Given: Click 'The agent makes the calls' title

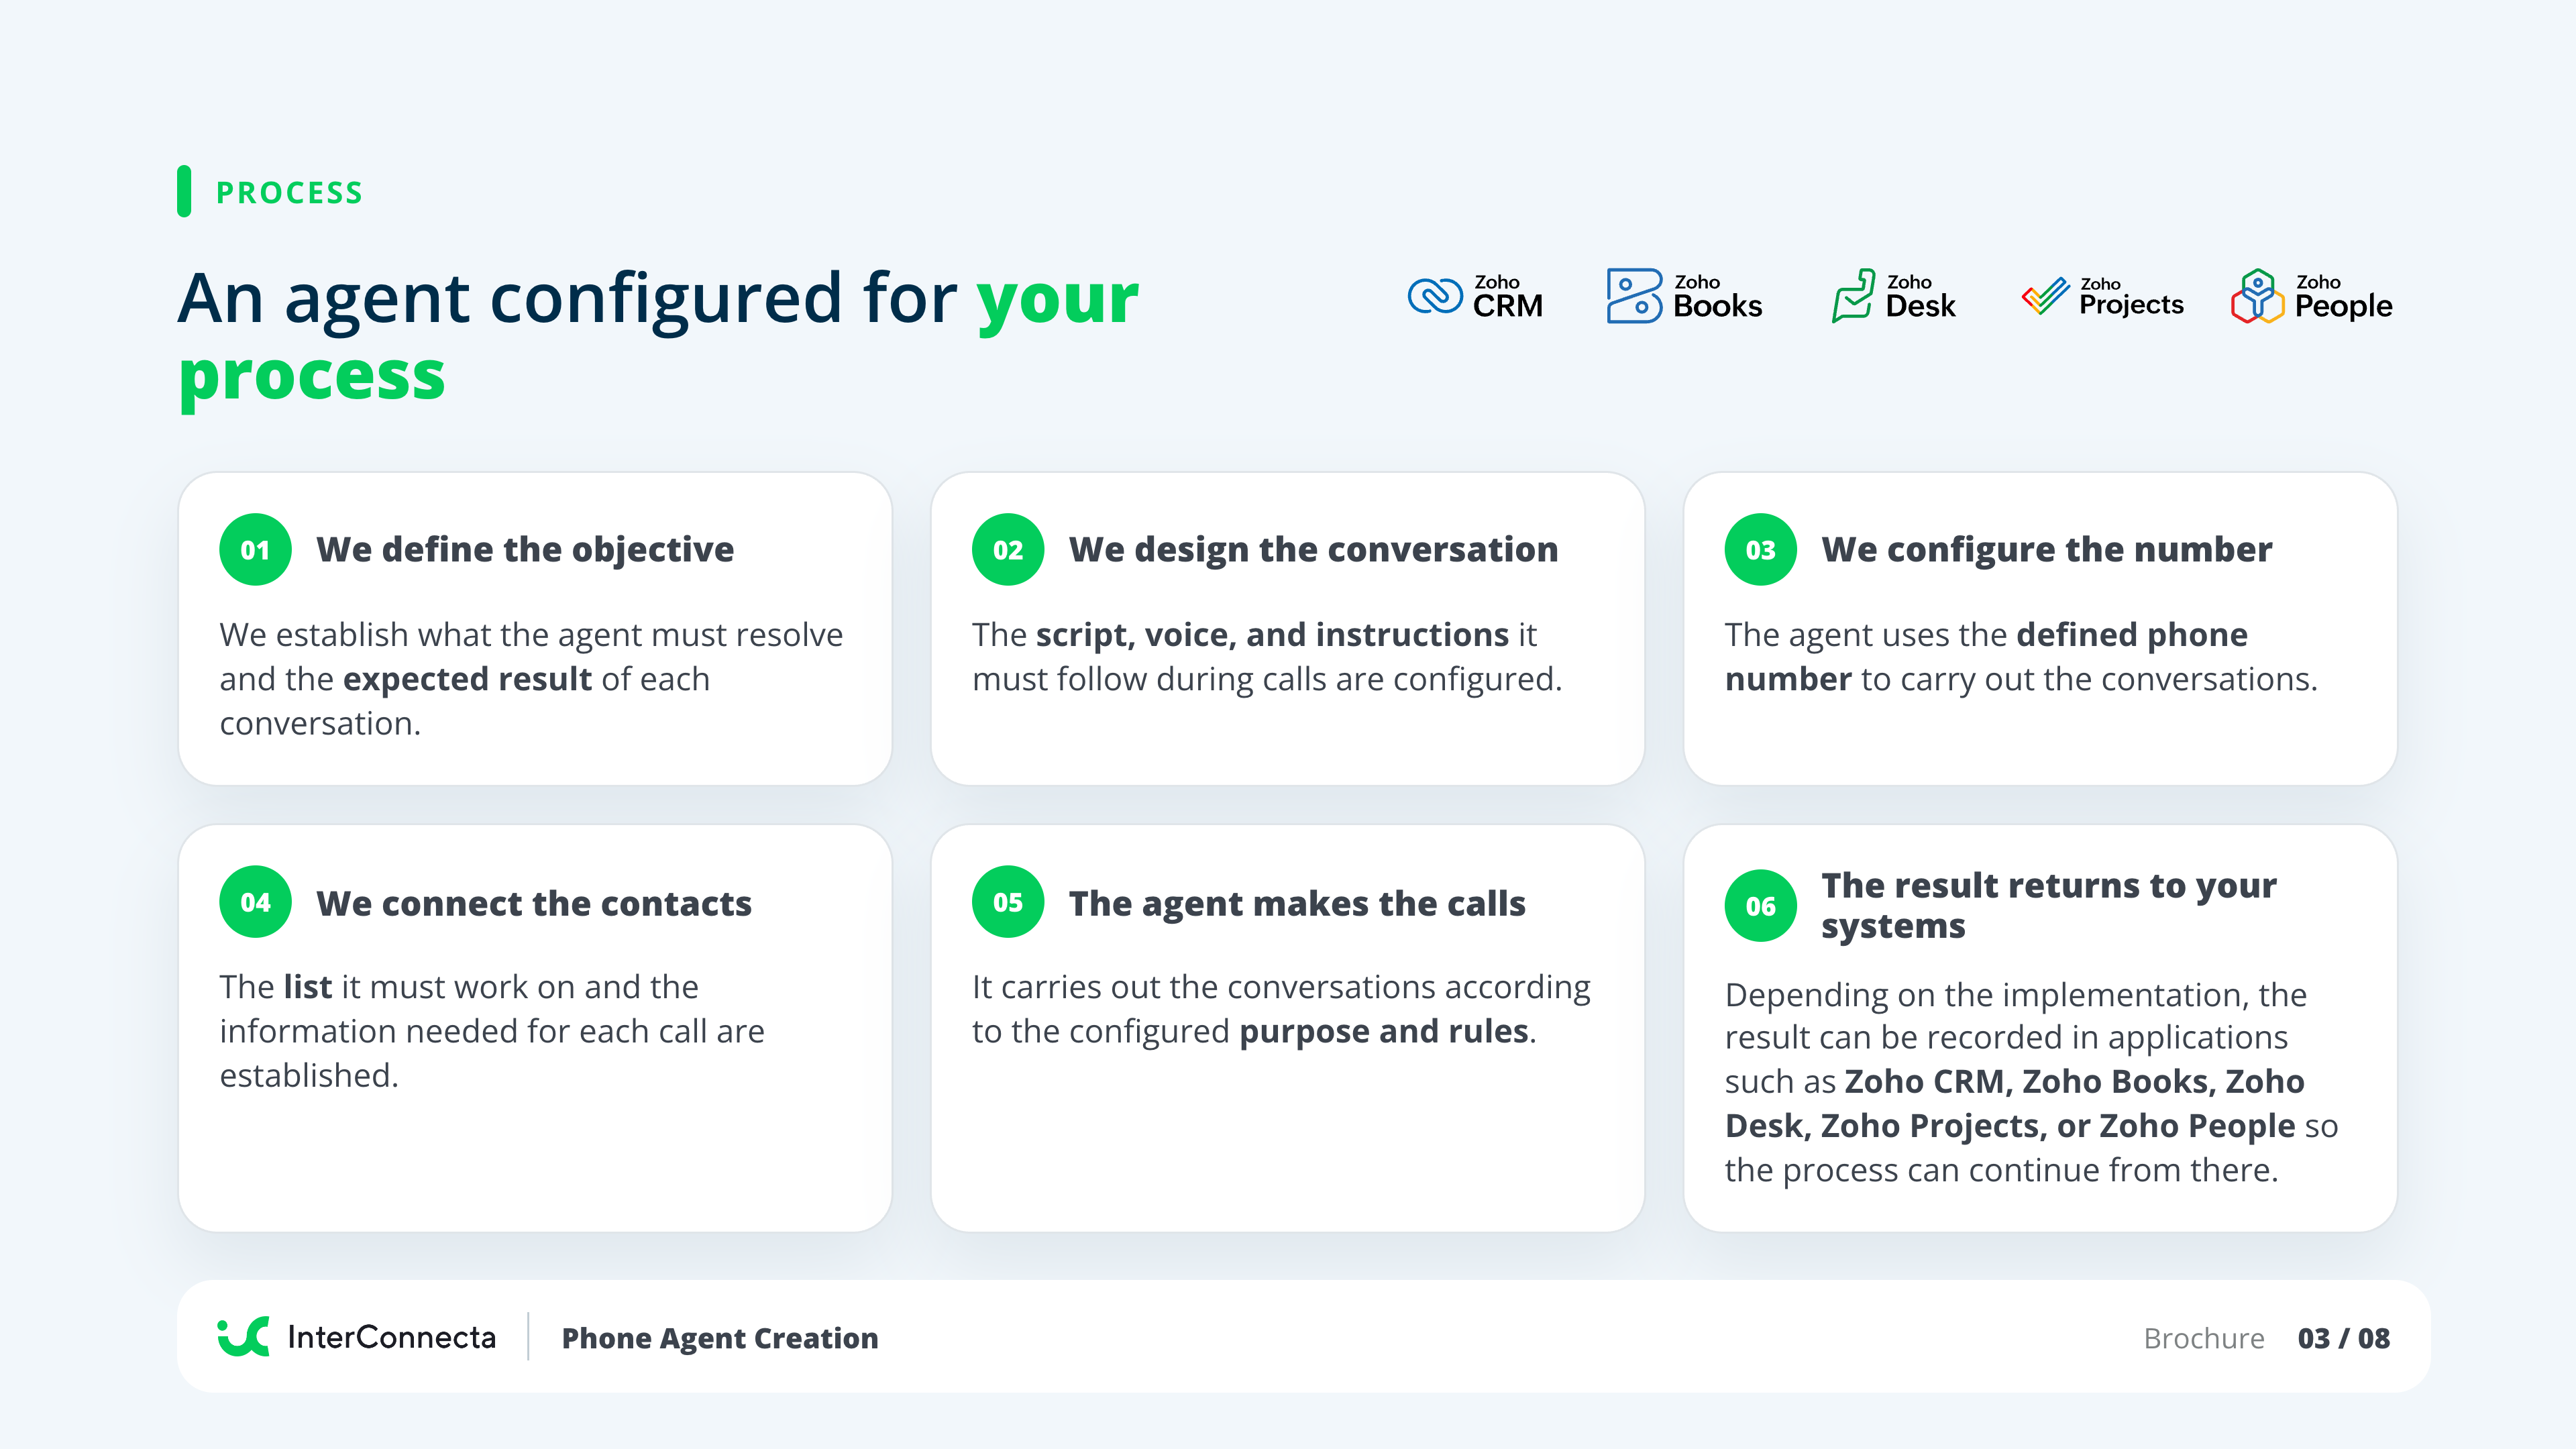Looking at the screenshot, I should coord(1297,904).
